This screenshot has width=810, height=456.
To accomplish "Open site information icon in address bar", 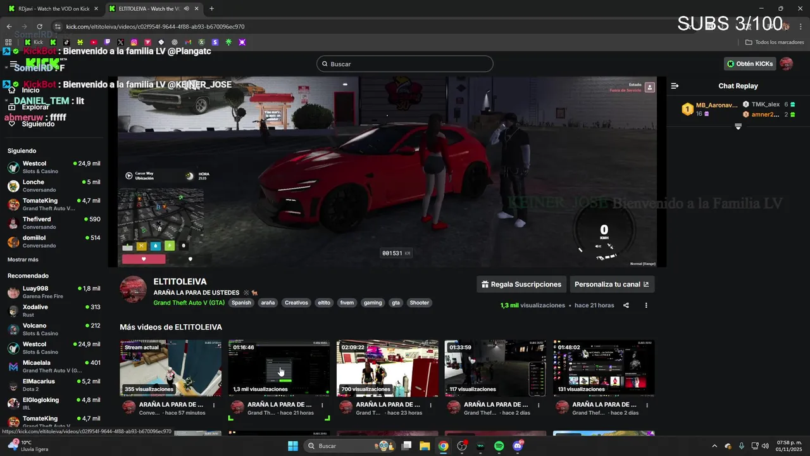I will [x=58, y=27].
